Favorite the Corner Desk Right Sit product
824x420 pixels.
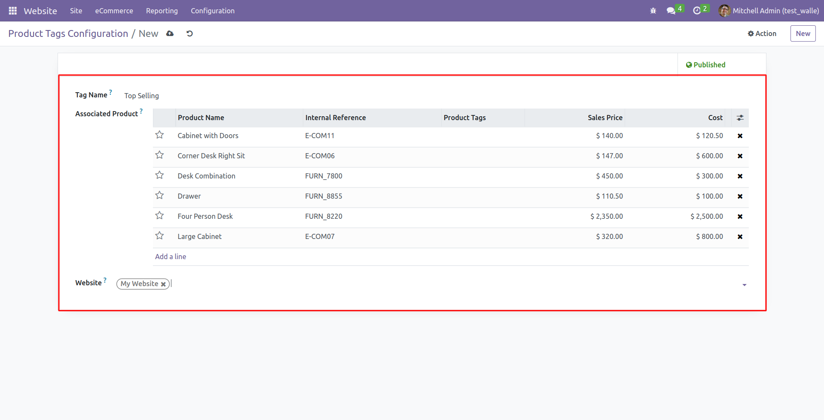pos(159,155)
